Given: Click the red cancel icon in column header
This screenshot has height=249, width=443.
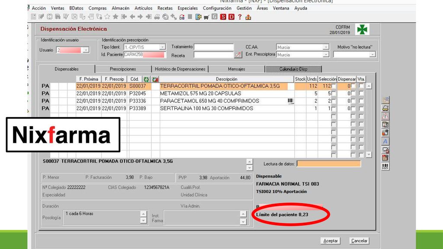Looking at the screenshot, I should click(155, 80).
